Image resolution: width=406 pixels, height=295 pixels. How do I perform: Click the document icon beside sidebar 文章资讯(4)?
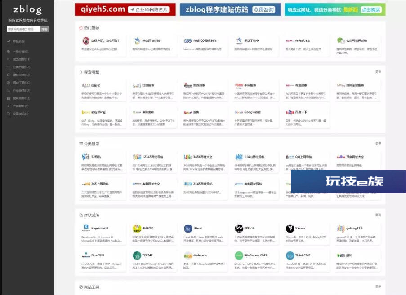[x=8, y=114]
